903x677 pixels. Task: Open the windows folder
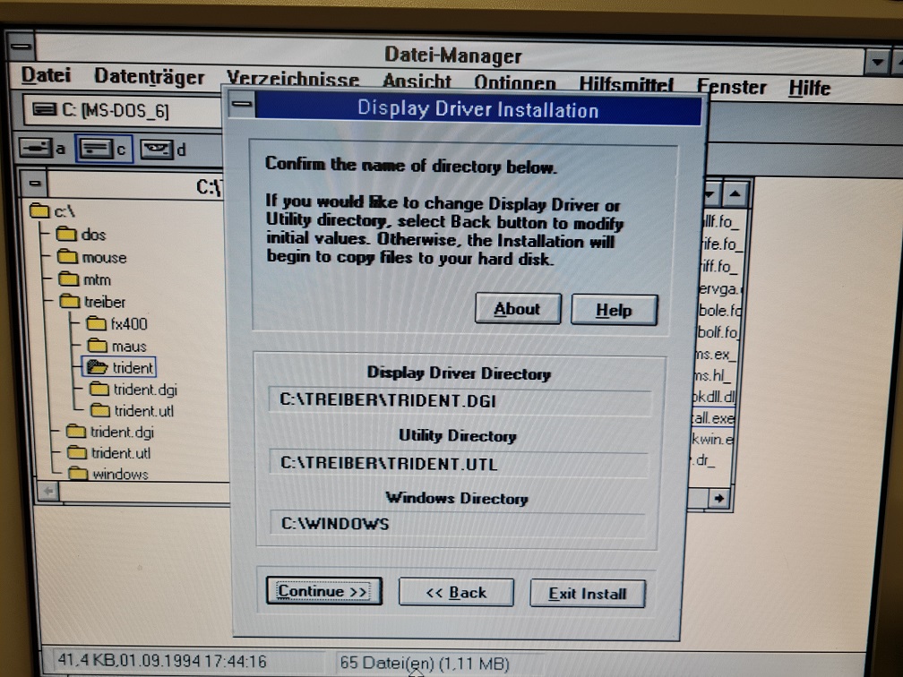tap(108, 474)
